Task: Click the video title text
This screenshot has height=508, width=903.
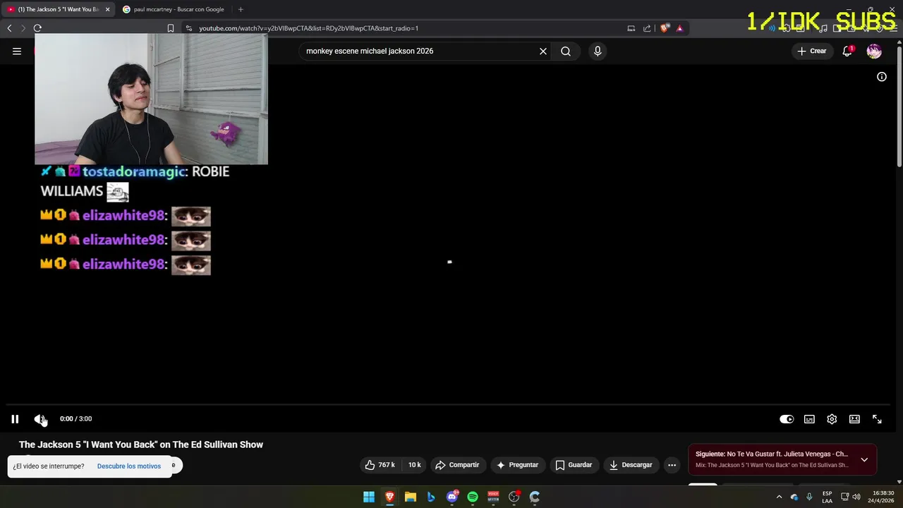Action: point(141,445)
